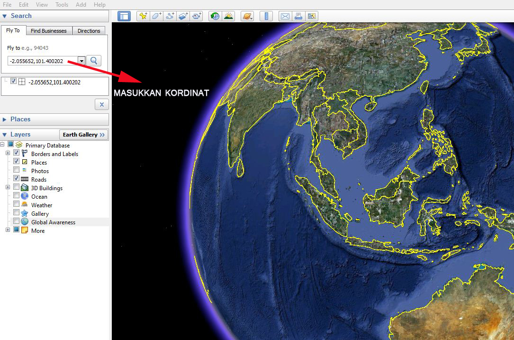
Task: Add an image overlay
Action: point(183,16)
